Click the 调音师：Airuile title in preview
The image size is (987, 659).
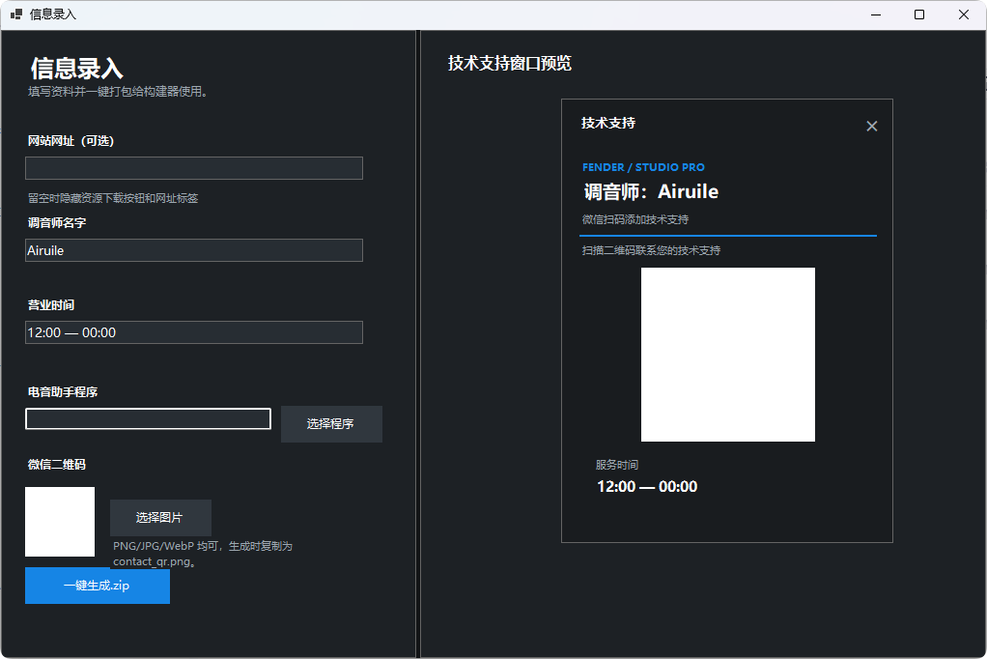coord(651,191)
